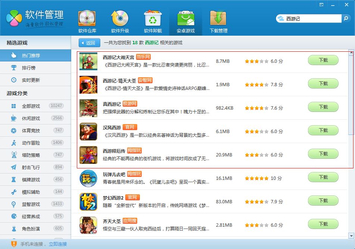The height and width of the screenshot is (249, 355).
Task: Open the 软件仓库 software library icon
Action: pyautogui.click(x=87, y=19)
